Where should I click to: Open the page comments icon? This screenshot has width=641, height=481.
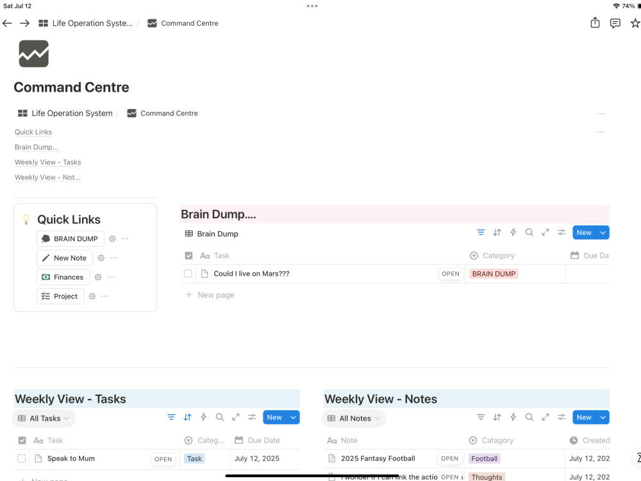[x=615, y=23]
